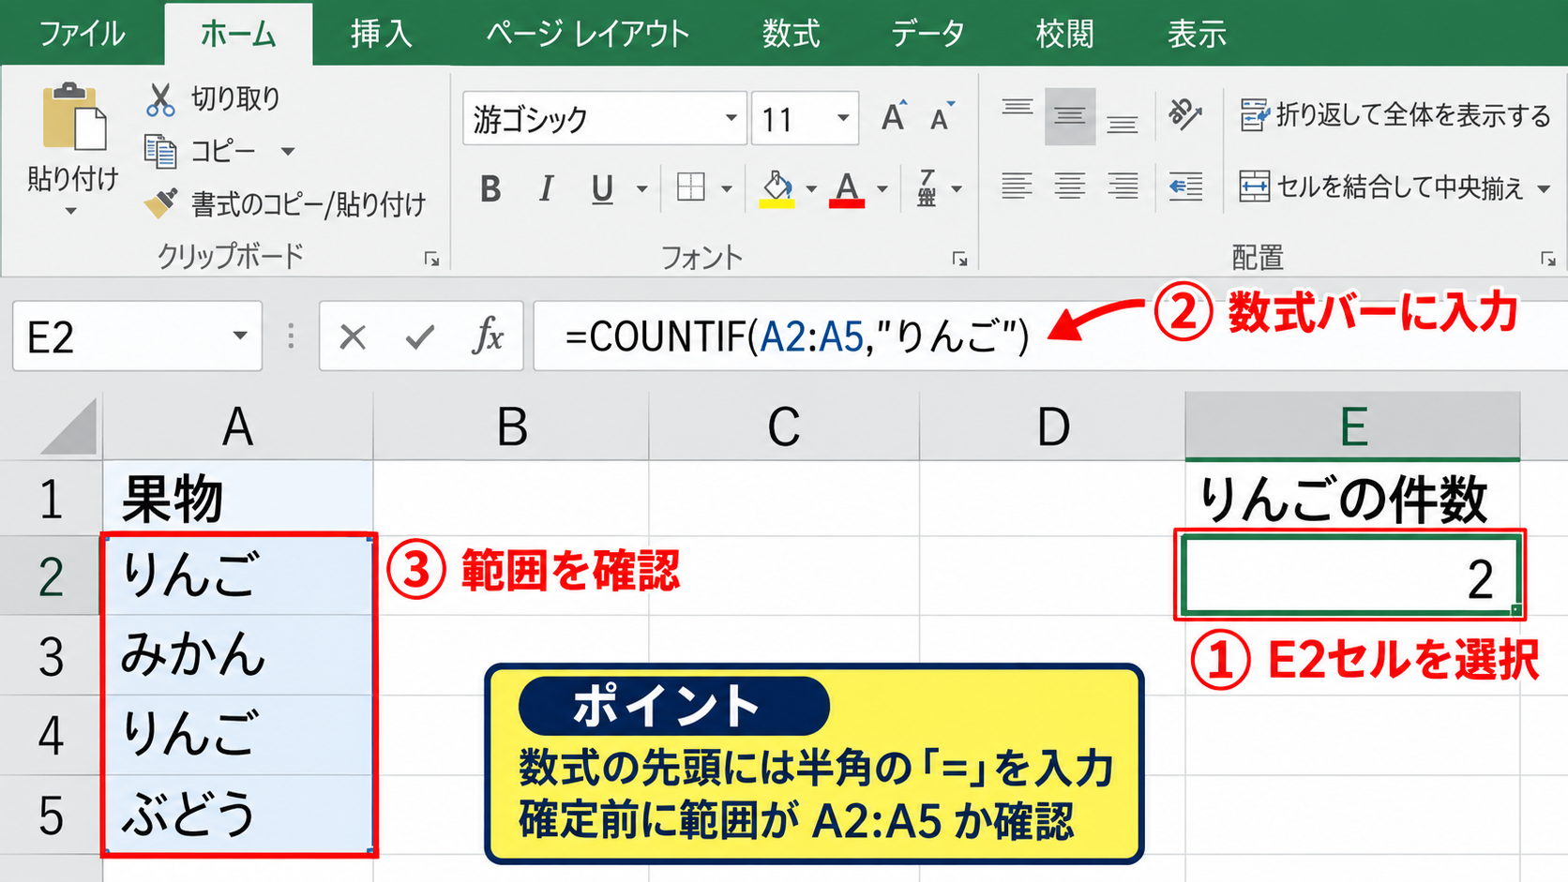Screen dimensions: 1568x882
Task: Open the underline style dropdown arrow
Action: (x=642, y=189)
